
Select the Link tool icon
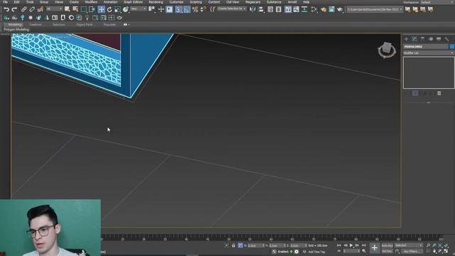click(23, 9)
